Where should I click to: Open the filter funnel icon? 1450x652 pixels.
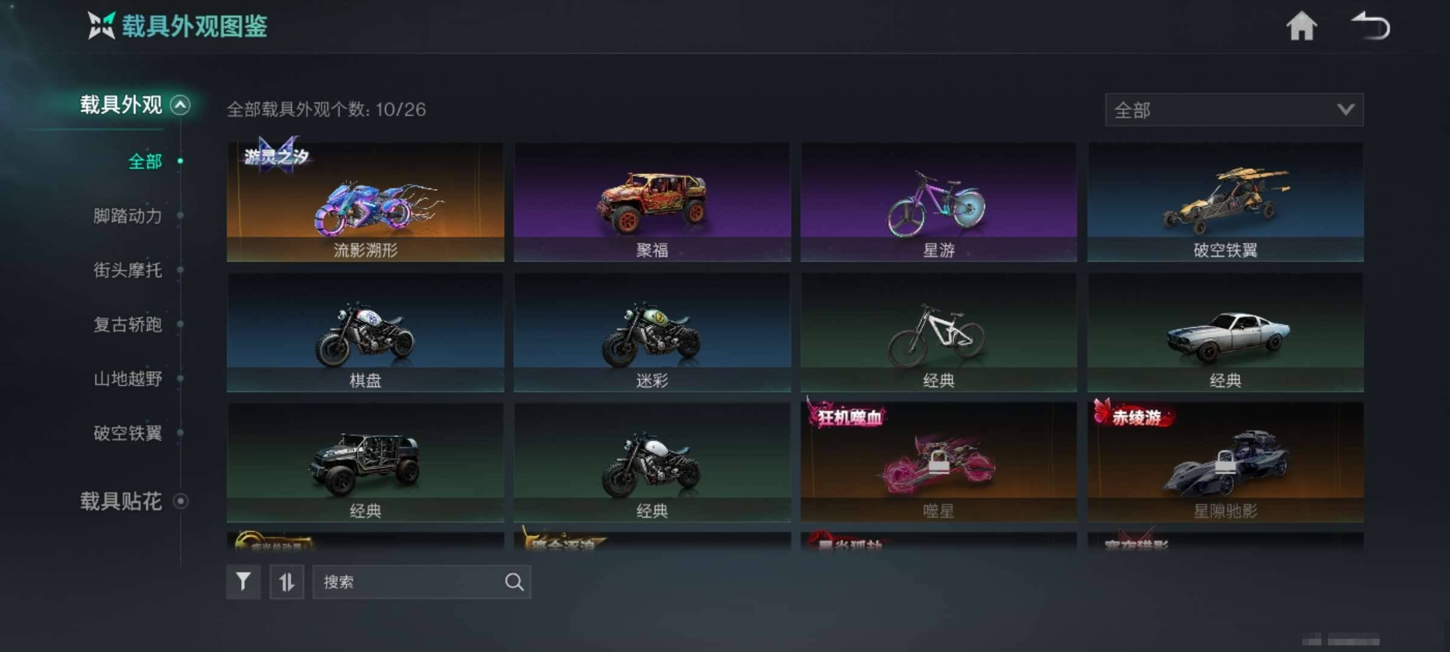pos(243,582)
